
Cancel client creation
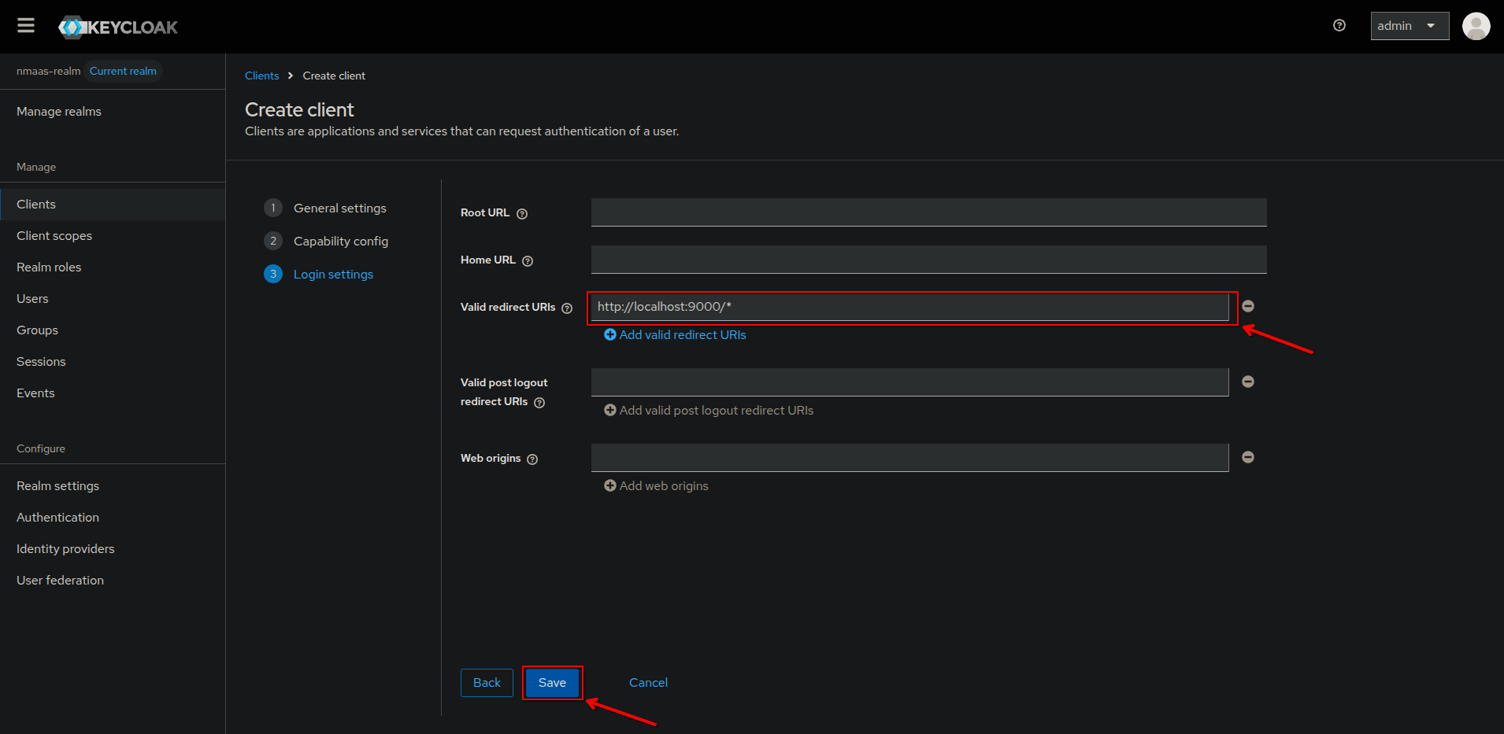[x=648, y=683]
